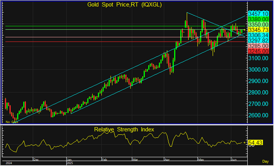Select the 3457.10 cyan price label
The image size is (274, 166).
coord(258,14)
